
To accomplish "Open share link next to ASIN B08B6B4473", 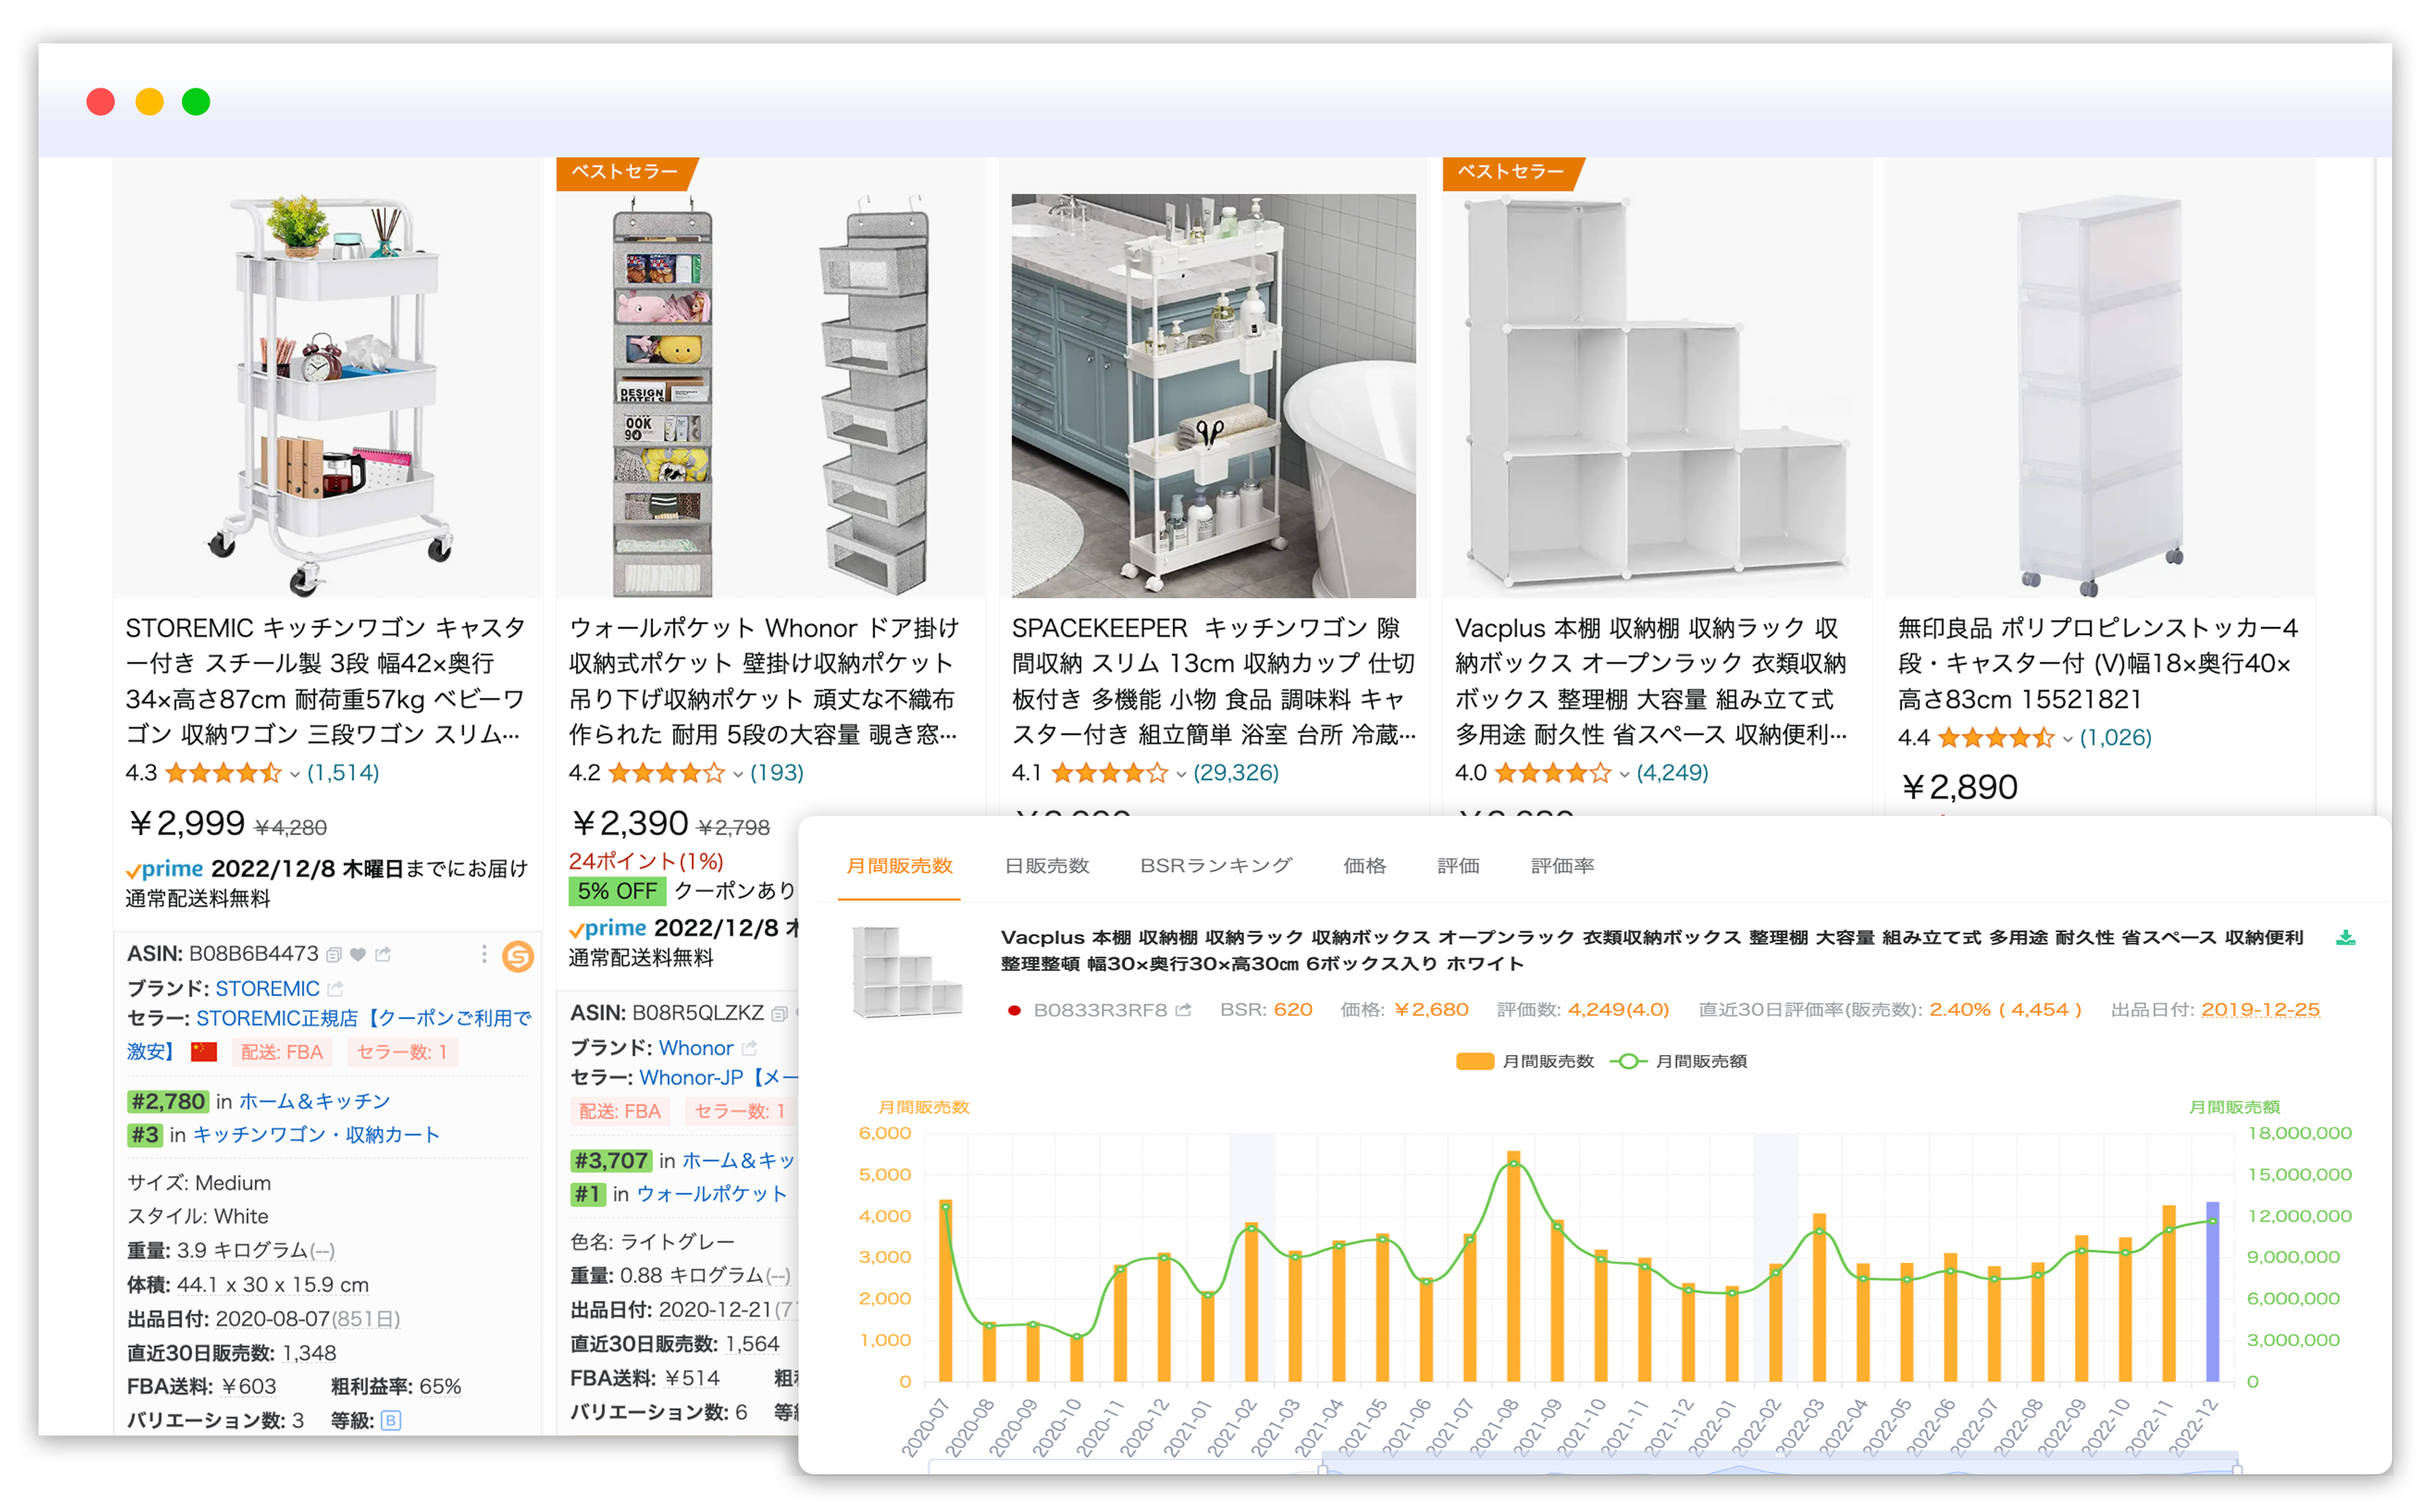I will [383, 954].
